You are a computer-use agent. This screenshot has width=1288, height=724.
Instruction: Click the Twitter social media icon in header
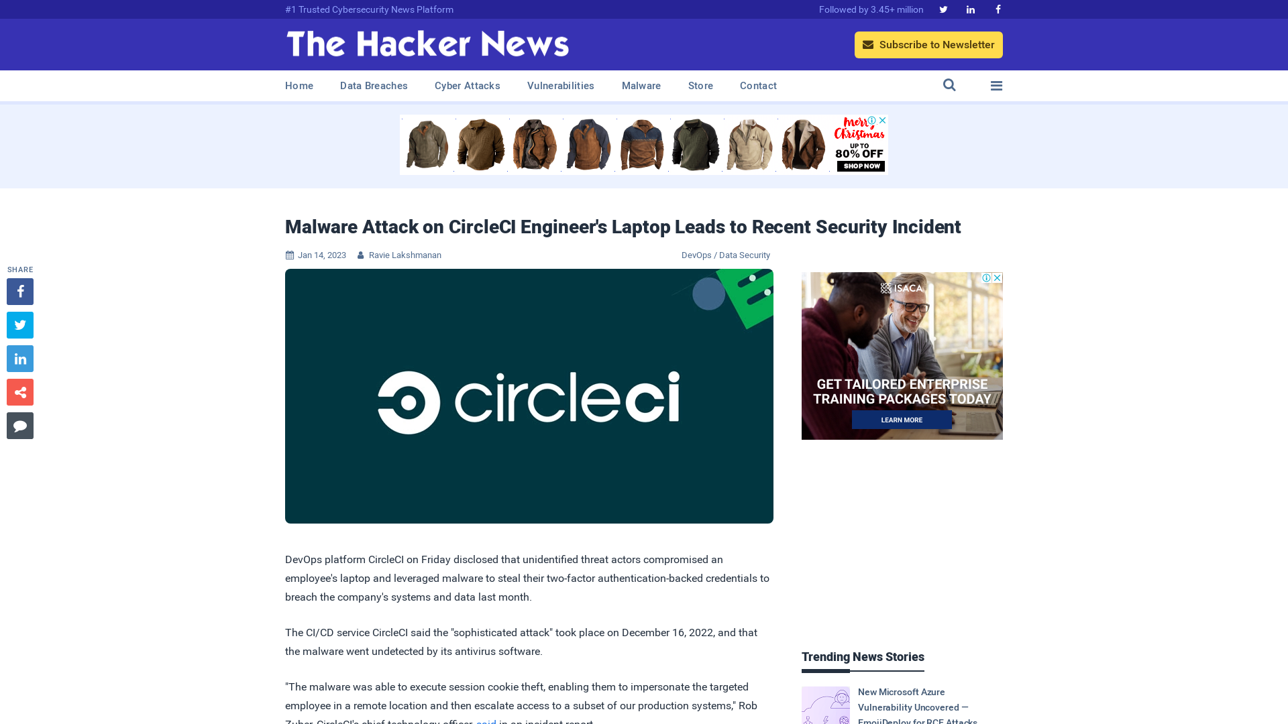click(x=943, y=9)
